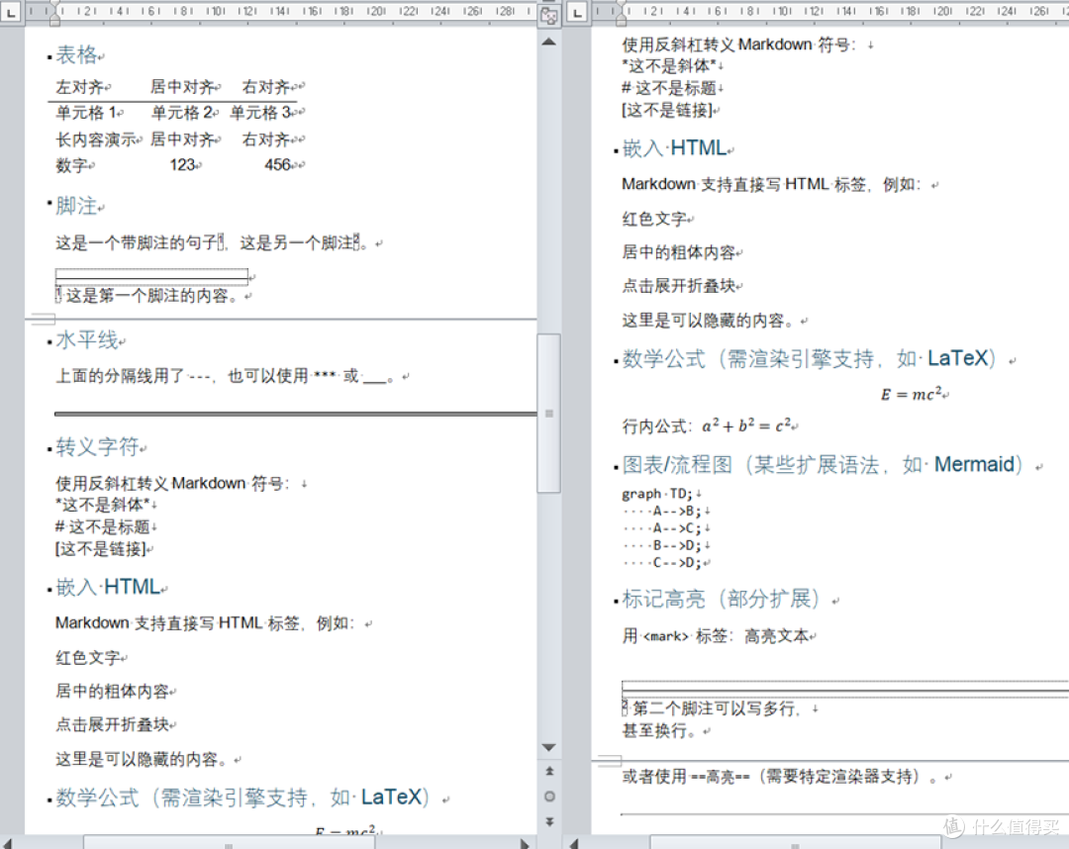Click [这不是链接] in the left pane
The height and width of the screenshot is (849, 1069).
pyautogui.click(x=101, y=549)
